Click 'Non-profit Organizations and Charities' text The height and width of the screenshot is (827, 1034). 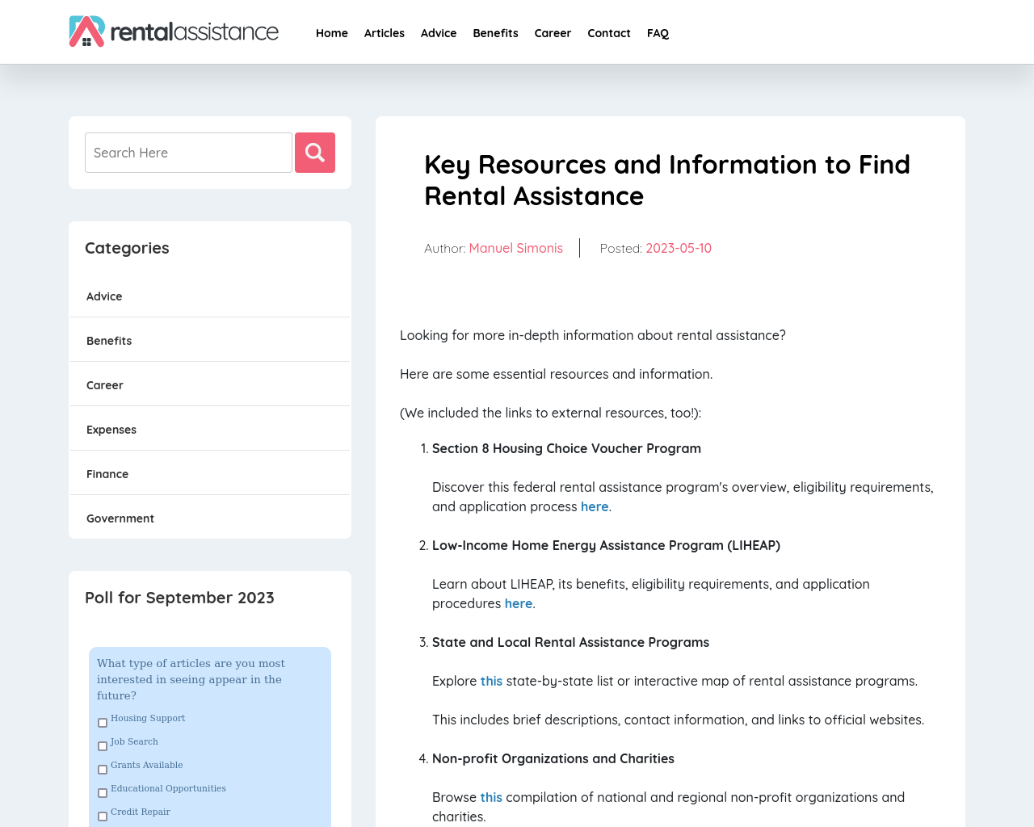pyautogui.click(x=553, y=758)
